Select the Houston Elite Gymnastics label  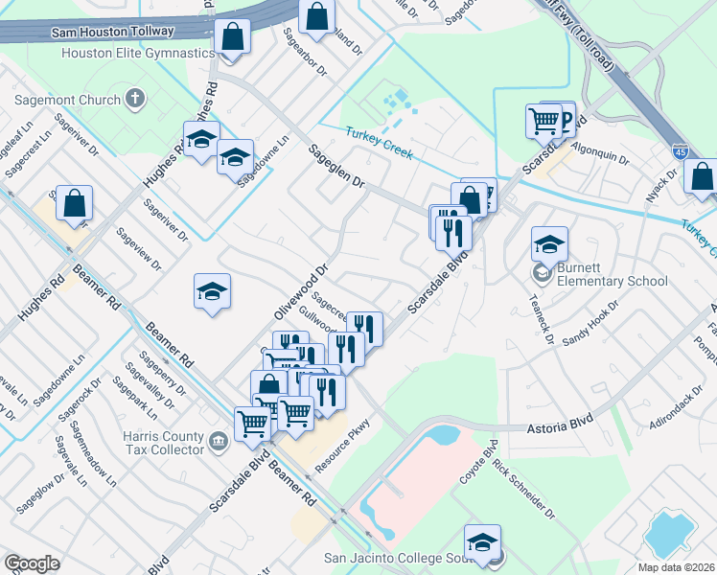pos(138,53)
